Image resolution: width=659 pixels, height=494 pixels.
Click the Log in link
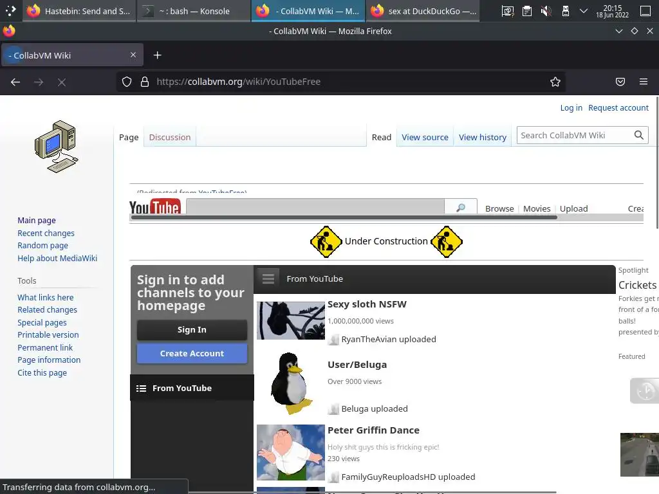click(x=571, y=108)
